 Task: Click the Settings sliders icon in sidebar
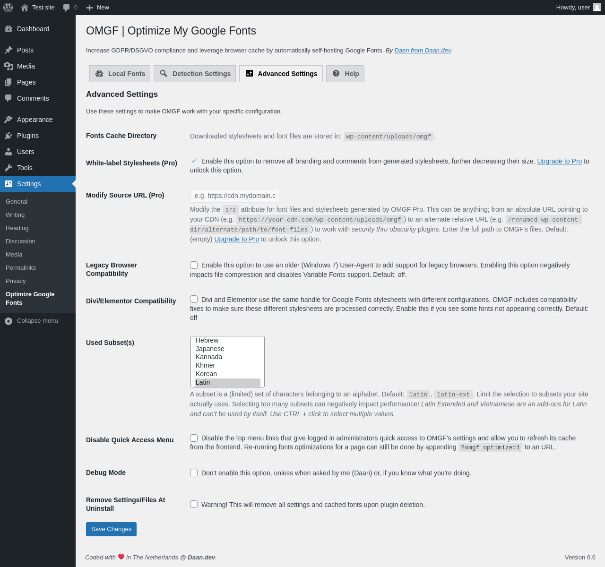point(9,184)
